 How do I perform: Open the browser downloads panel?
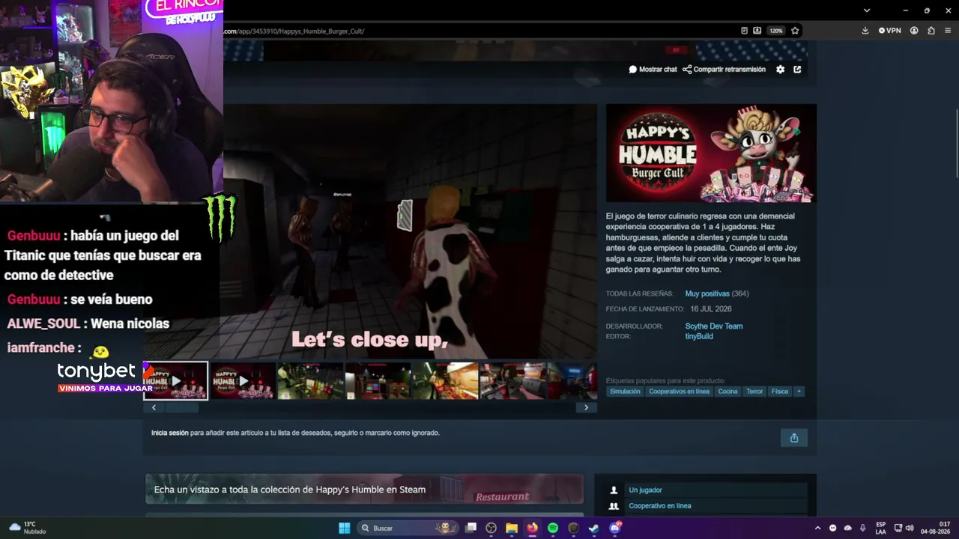865,31
